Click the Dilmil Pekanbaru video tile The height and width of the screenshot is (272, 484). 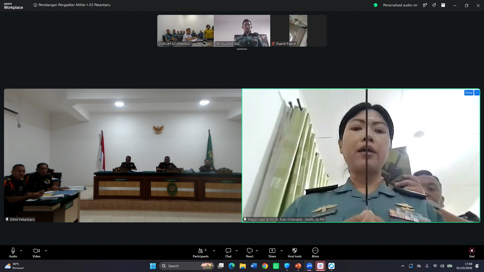pyautogui.click(x=123, y=155)
